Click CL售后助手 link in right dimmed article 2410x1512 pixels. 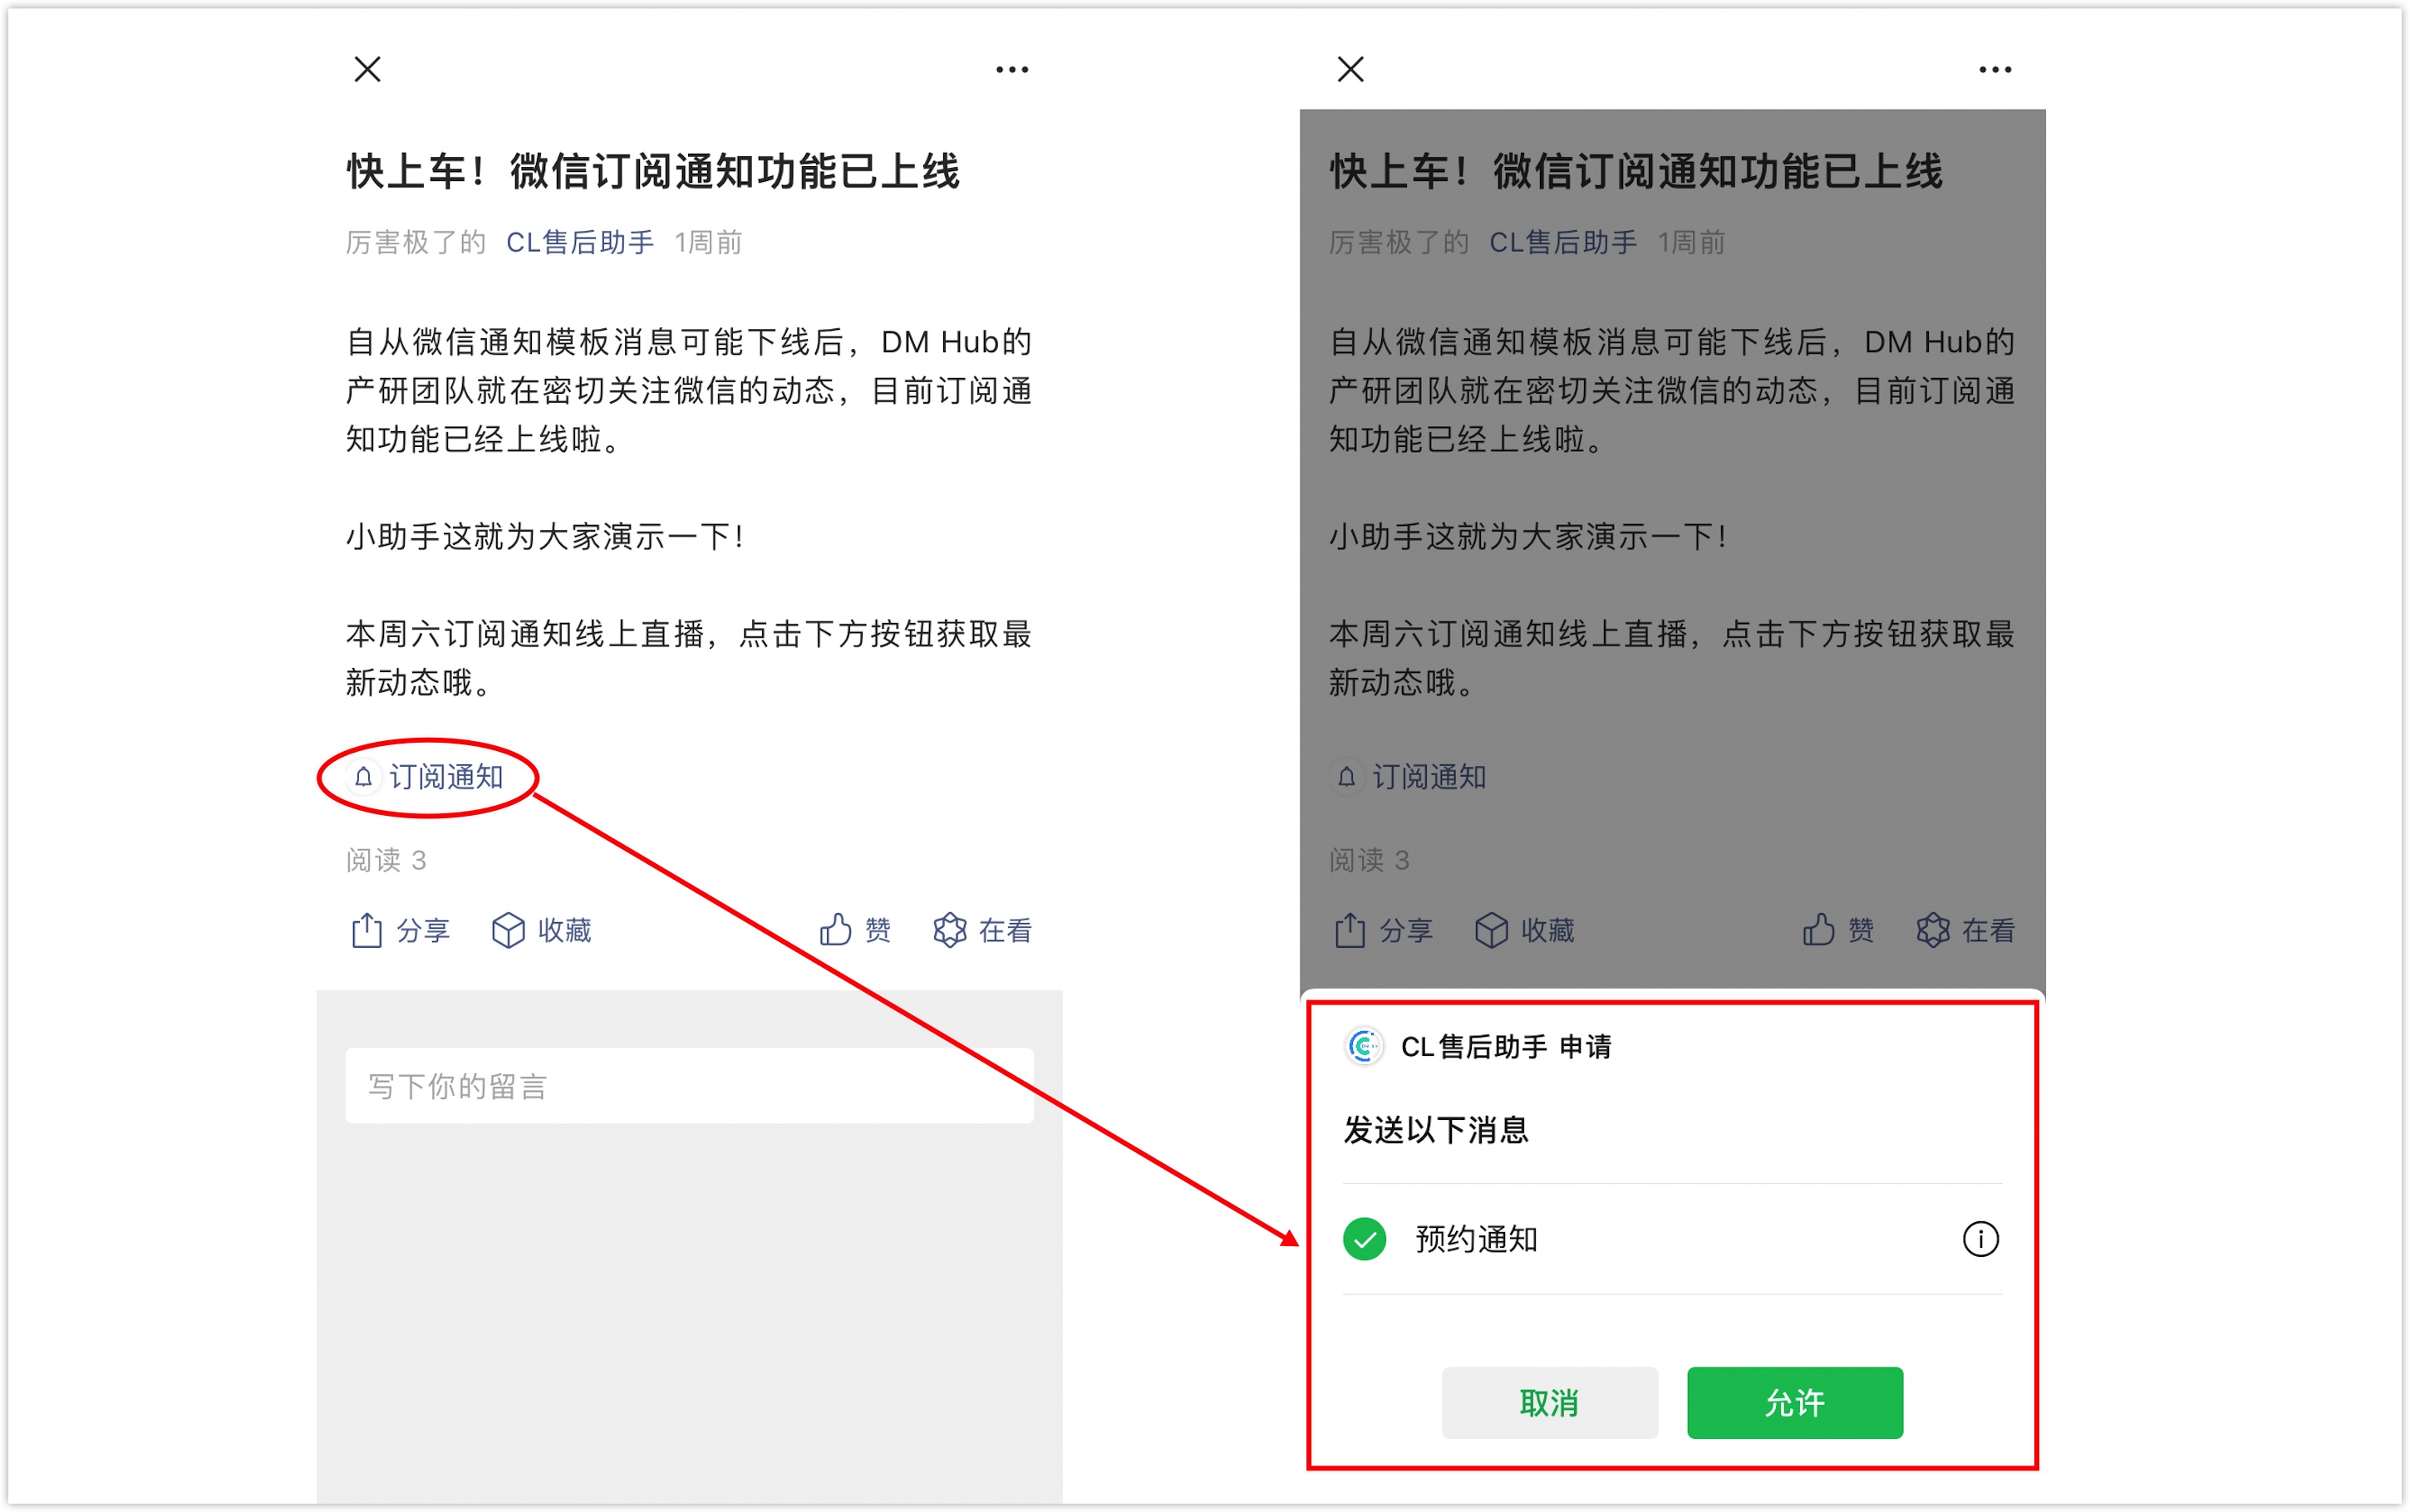tap(1563, 242)
